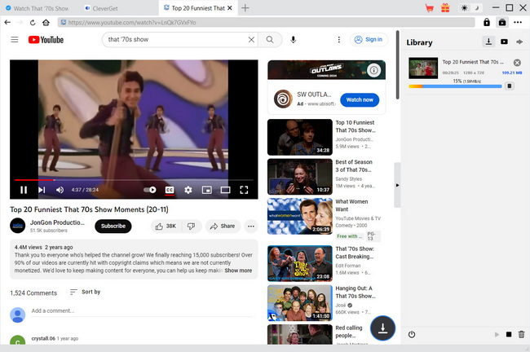
Task: Open a new browser tab
Action: click(245, 8)
